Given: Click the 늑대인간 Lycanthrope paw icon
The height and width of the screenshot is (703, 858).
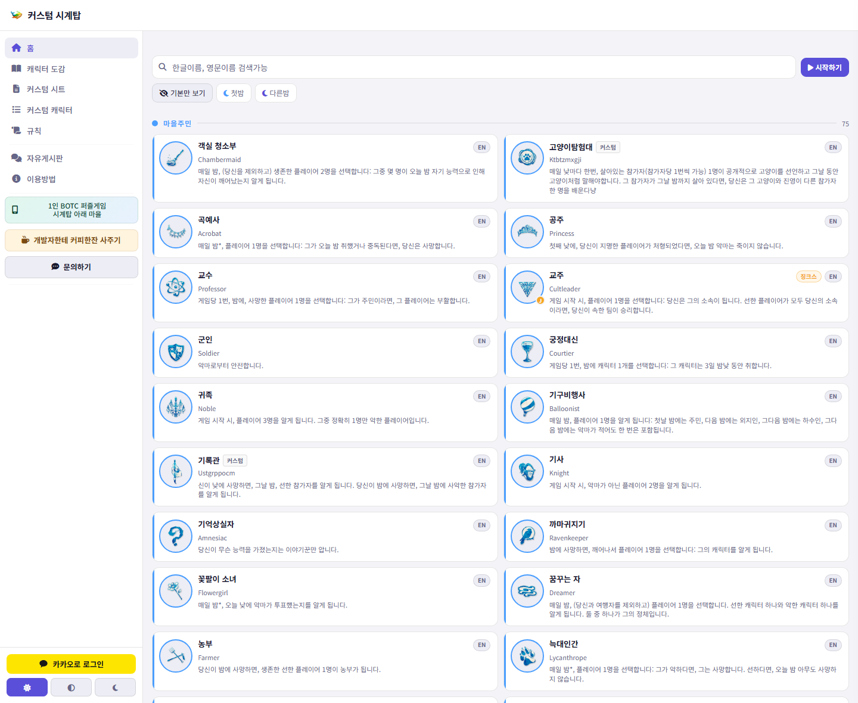Looking at the screenshot, I should (x=527, y=656).
